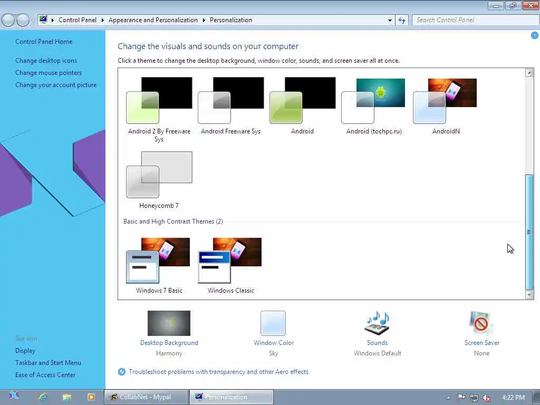Click the Sounds link text
Image resolution: width=540 pixels, height=405 pixels.
point(378,343)
